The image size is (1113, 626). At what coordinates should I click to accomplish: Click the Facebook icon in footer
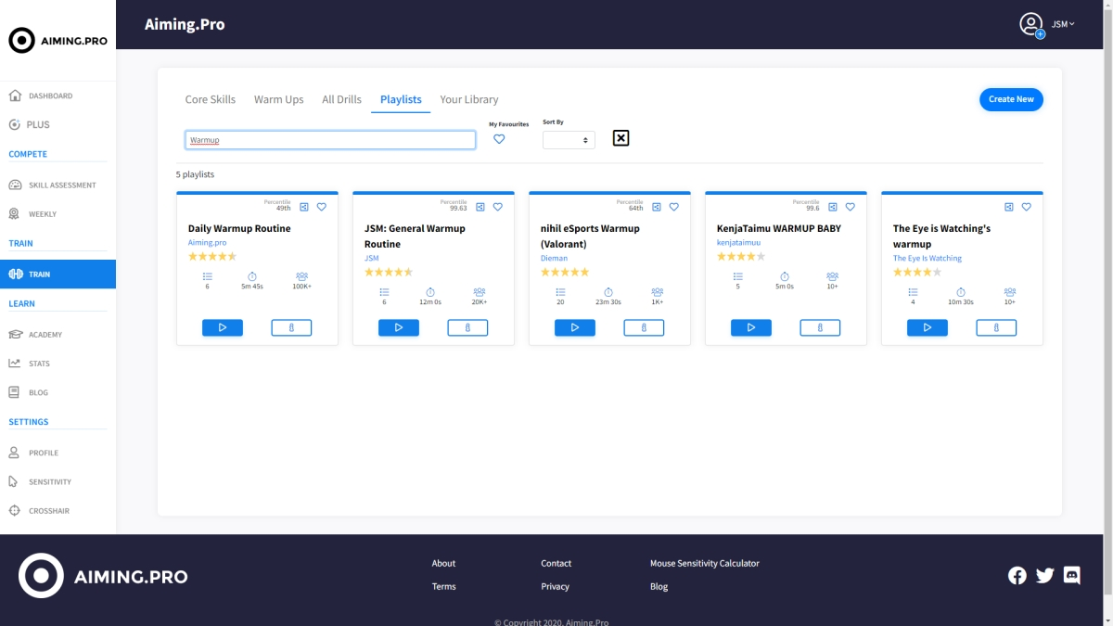[x=1017, y=575]
